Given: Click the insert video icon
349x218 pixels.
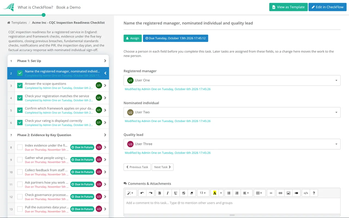Looking at the screenshot, I should [x=296, y=193].
